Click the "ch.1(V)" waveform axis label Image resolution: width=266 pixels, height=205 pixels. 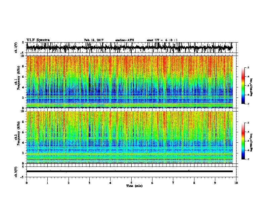point(16,48)
